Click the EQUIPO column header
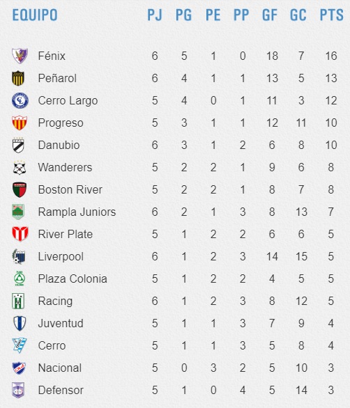Image resolution: width=350 pixels, height=408 pixels. pos(35,15)
